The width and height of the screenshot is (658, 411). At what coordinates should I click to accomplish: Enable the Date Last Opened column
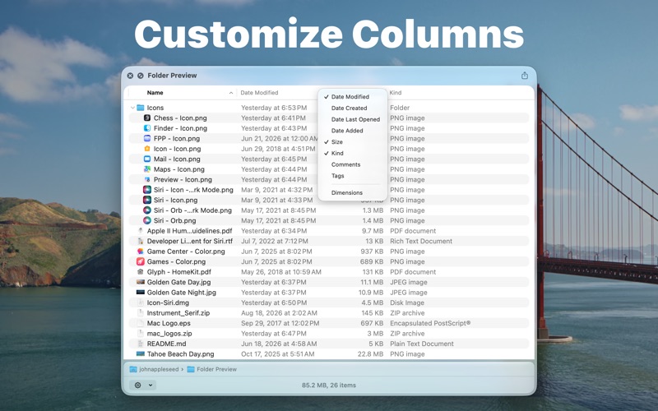pyautogui.click(x=353, y=119)
